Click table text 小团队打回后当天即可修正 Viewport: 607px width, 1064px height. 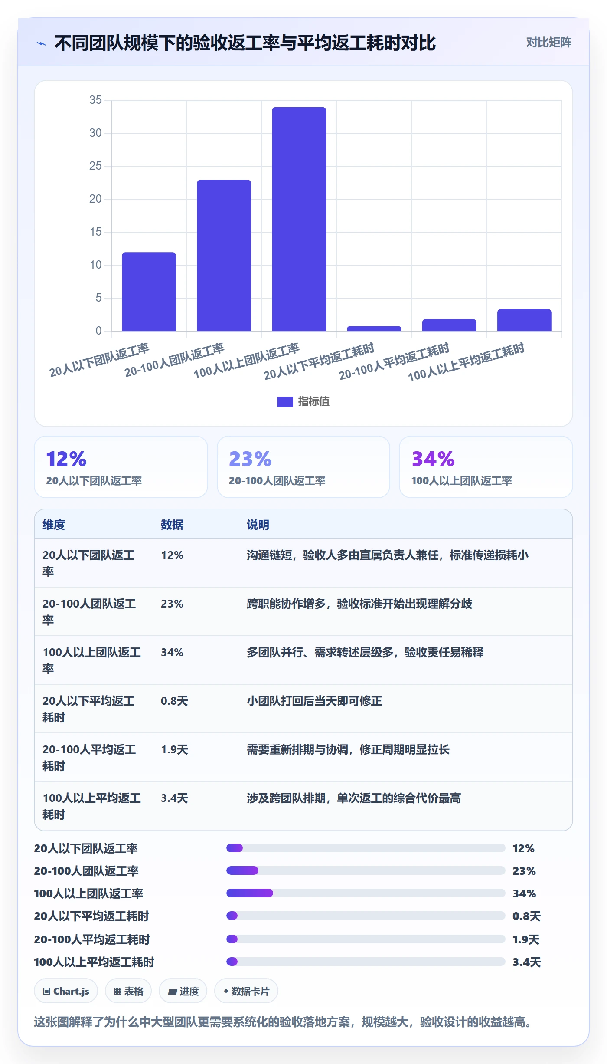(x=314, y=701)
